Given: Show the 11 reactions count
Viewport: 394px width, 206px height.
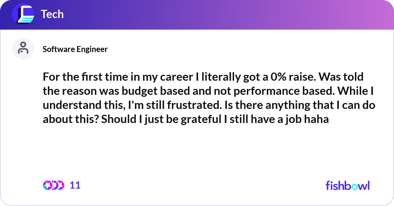Looking at the screenshot, I should 75,185.
